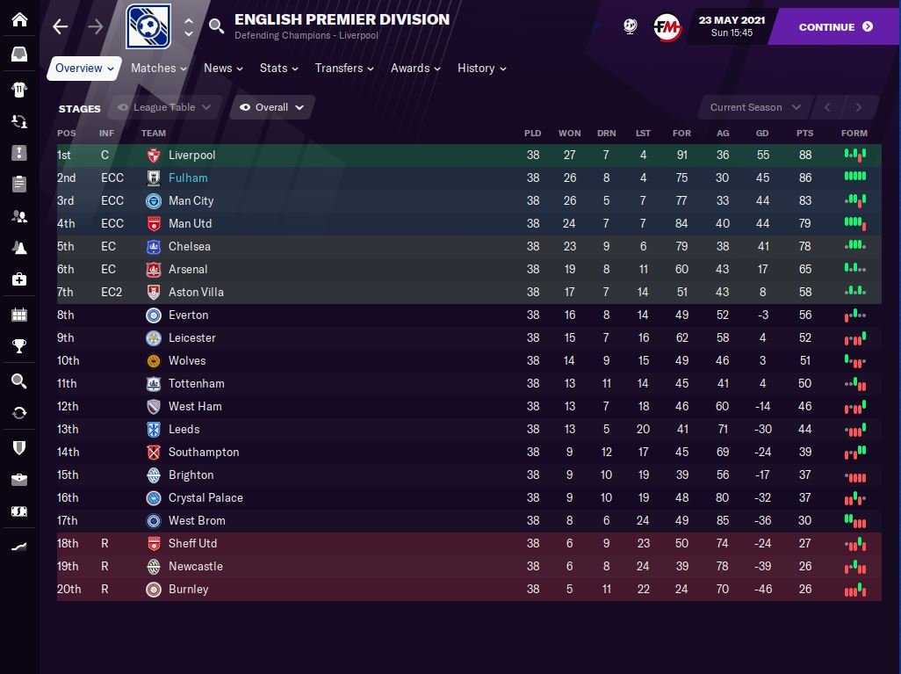Open Competitions via the trophy icon
Image resolution: width=901 pixels, height=674 pixels.
pyautogui.click(x=19, y=346)
